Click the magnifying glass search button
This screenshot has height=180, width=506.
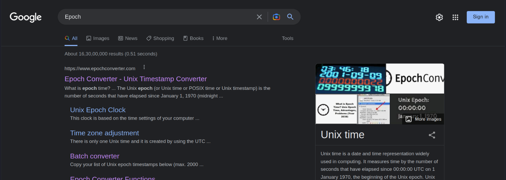290,17
